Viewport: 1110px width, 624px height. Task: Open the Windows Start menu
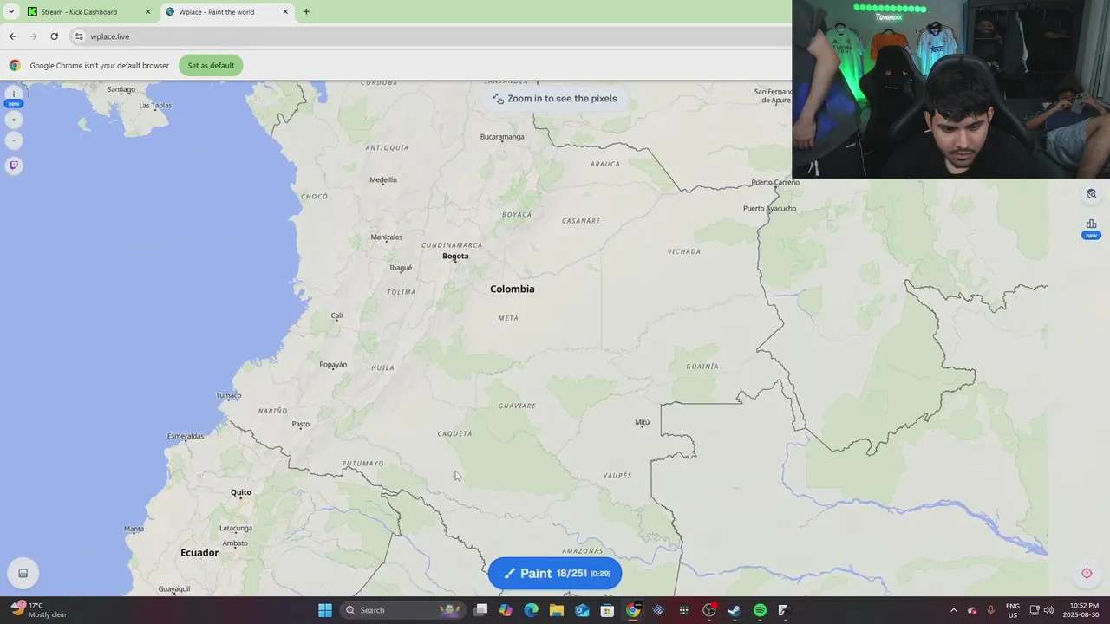tap(325, 610)
